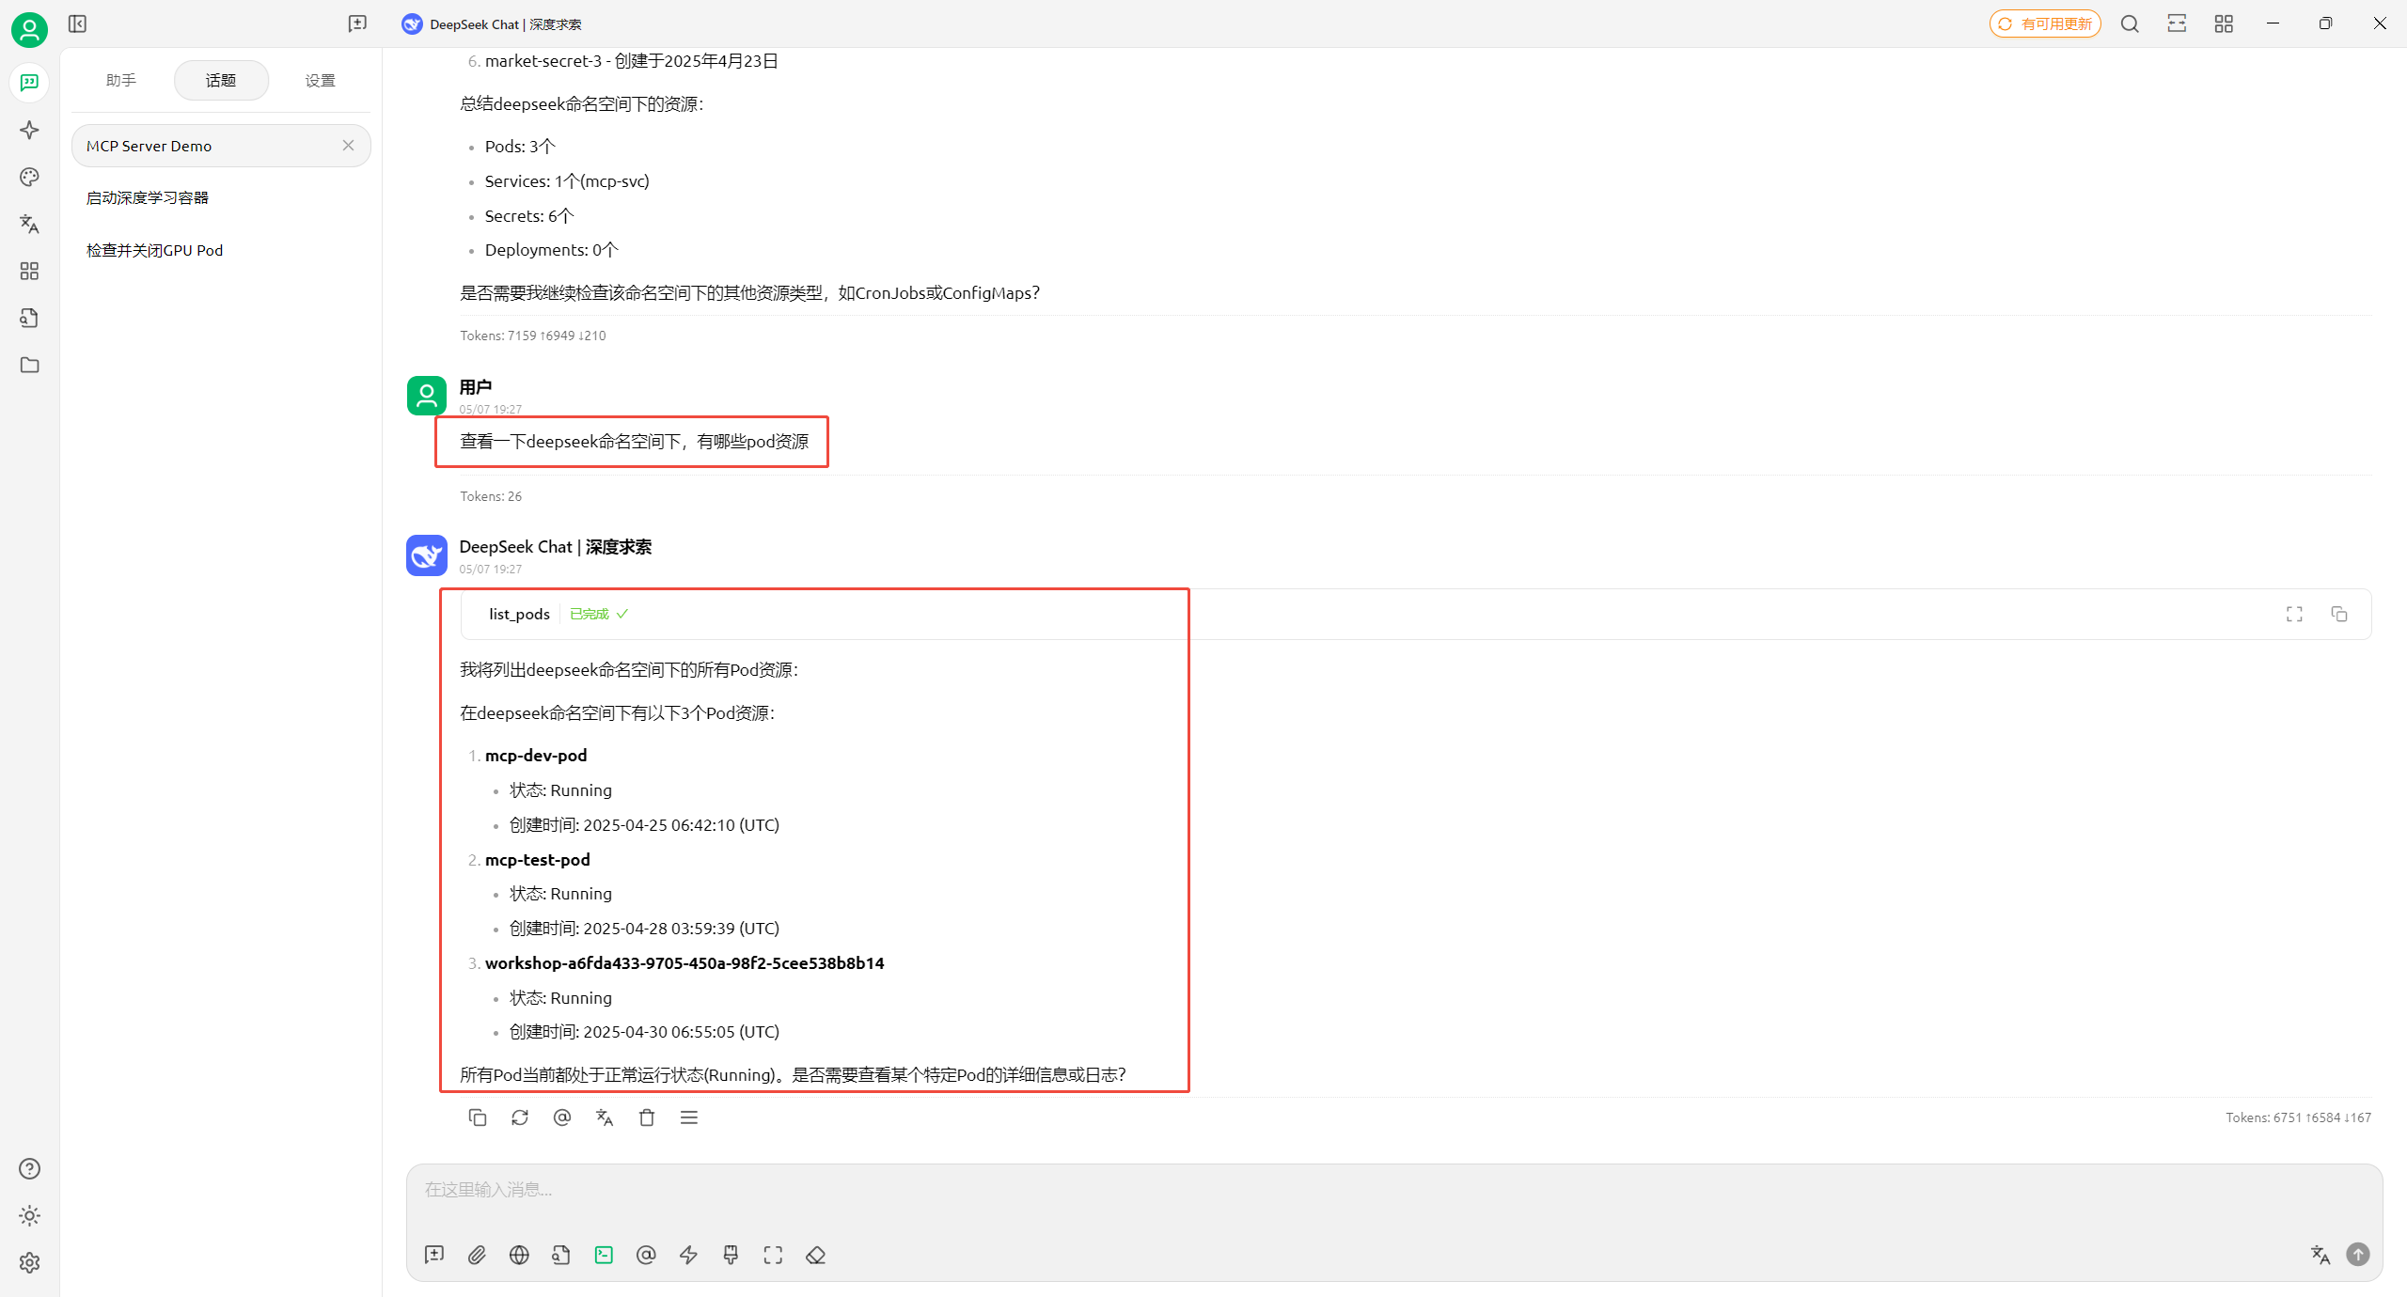Click the user message about deepseek pods
The height and width of the screenshot is (1297, 2407).
coord(634,442)
